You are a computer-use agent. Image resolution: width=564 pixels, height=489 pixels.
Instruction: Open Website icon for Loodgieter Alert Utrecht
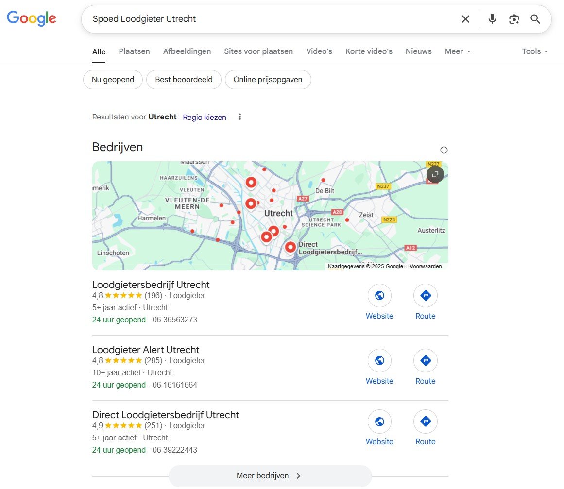(x=379, y=361)
